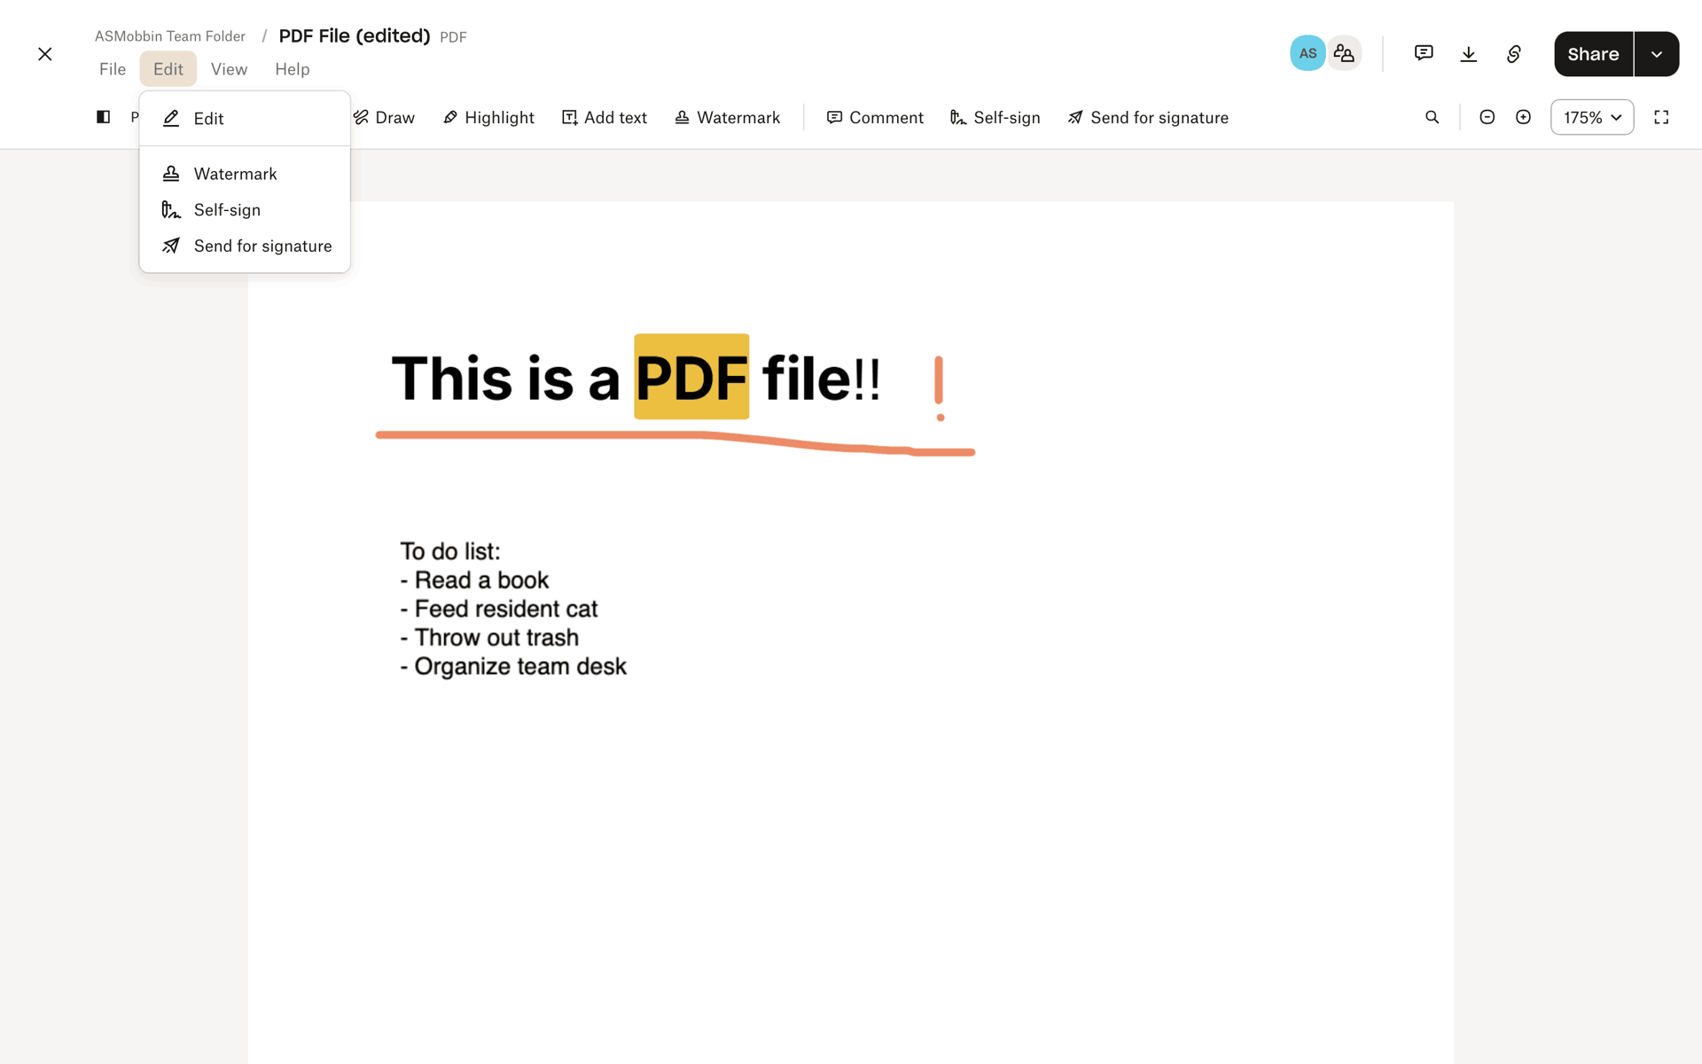Click the 'This is a' heading text
The width and height of the screenshot is (1702, 1064).
tap(505, 379)
